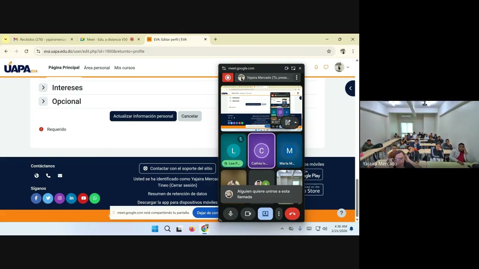
Task: Hang up with the red leave-call button
Action: 292,214
